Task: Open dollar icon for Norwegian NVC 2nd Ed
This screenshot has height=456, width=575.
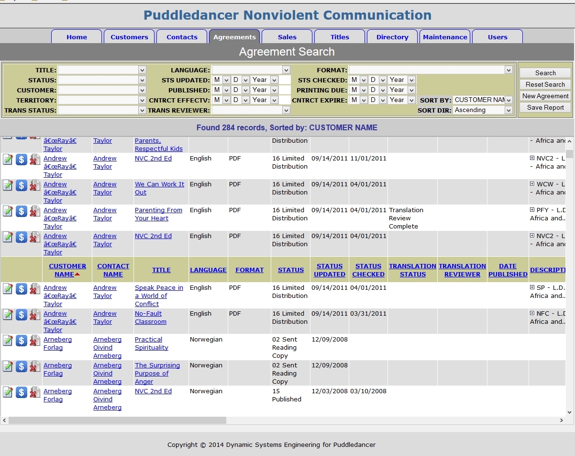Action: coord(21,392)
